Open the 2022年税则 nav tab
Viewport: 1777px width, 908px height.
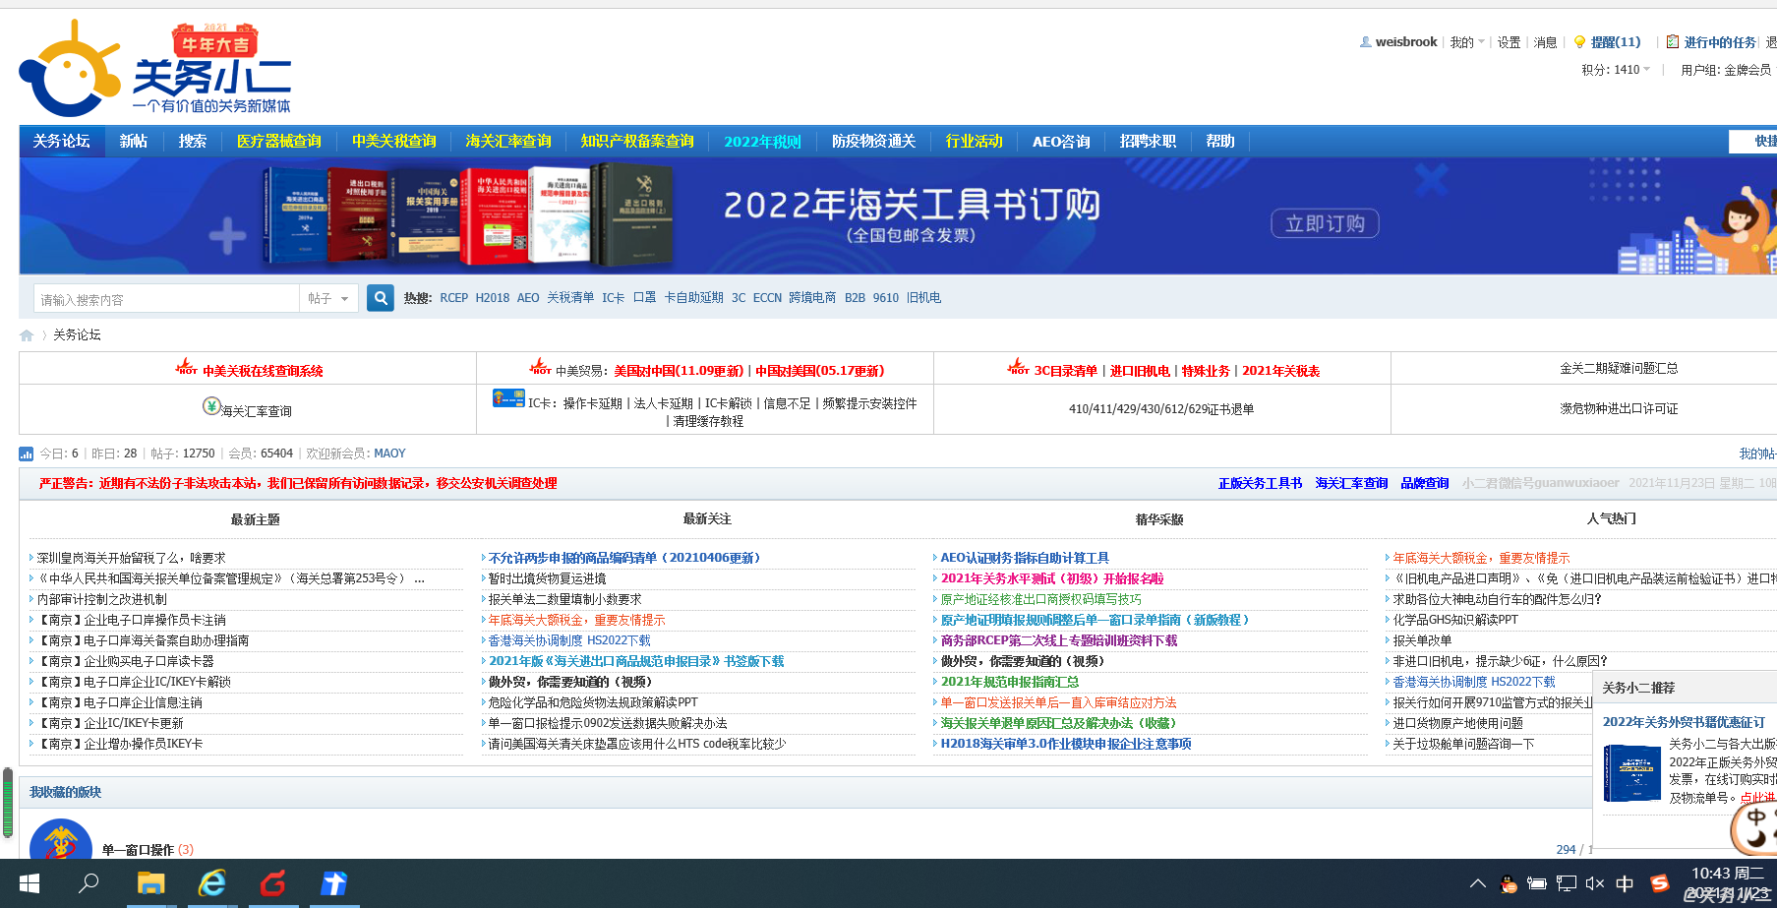762,142
